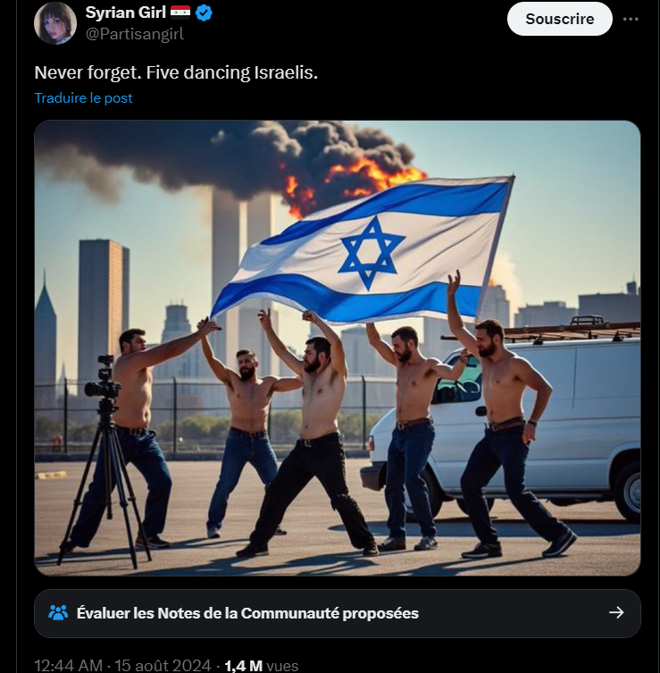Open the attached post image

click(x=338, y=348)
